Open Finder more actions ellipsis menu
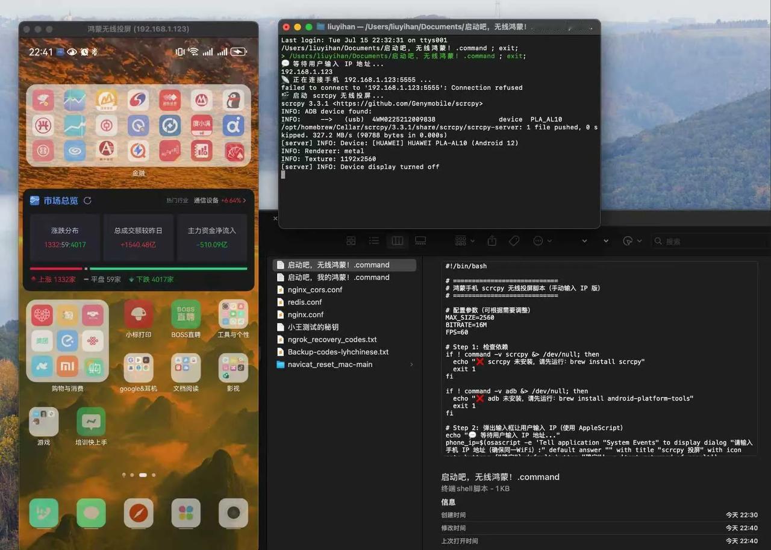Viewport: 771px width, 550px height. 542,241
